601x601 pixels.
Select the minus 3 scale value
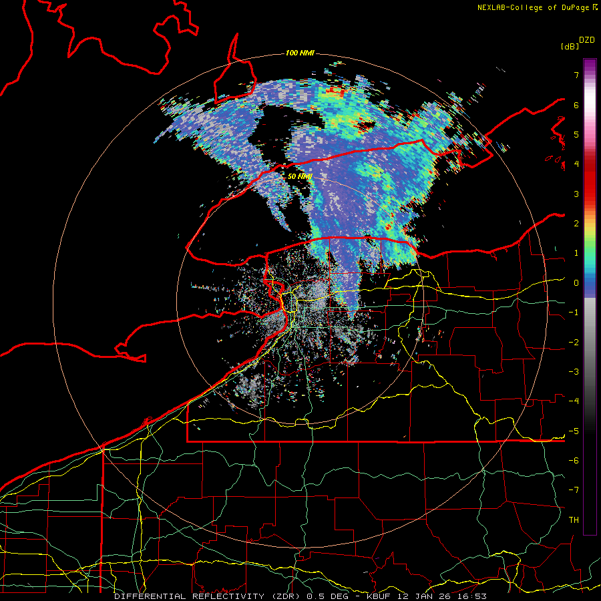click(574, 372)
